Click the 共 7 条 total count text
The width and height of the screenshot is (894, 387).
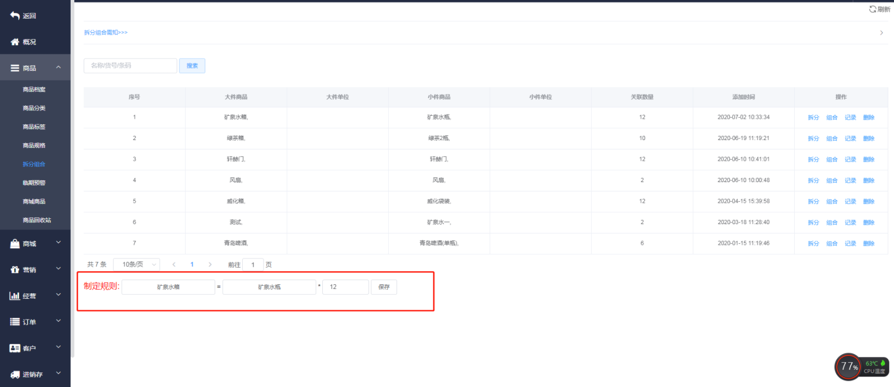pyautogui.click(x=97, y=265)
